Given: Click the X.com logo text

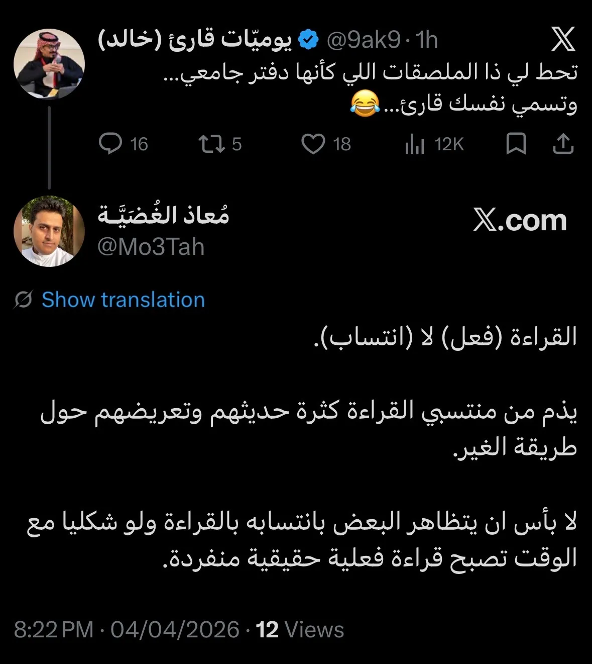Looking at the screenshot, I should coord(520,220).
